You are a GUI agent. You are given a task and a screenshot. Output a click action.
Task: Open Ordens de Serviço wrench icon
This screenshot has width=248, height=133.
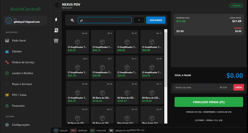pyautogui.click(x=7, y=62)
